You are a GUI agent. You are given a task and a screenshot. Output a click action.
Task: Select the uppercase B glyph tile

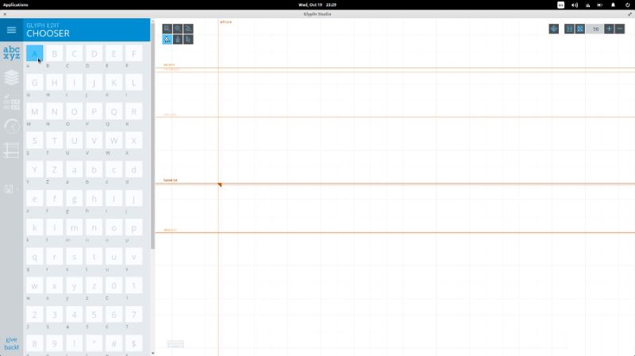coord(54,53)
